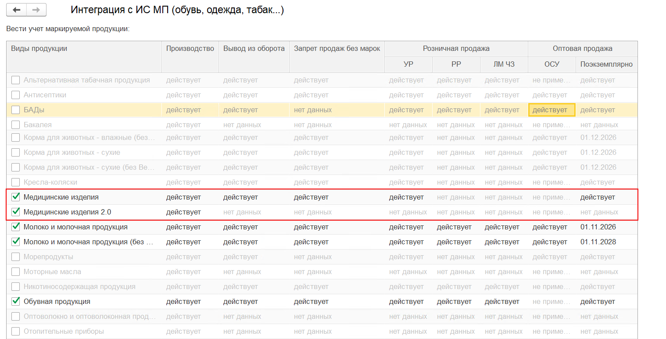Click the highlighted ОСУ cell in БАДы row
This screenshot has width=666, height=339.
coord(552,110)
